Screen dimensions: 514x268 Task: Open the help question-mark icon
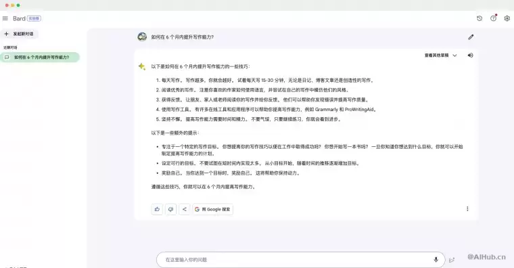(x=493, y=18)
